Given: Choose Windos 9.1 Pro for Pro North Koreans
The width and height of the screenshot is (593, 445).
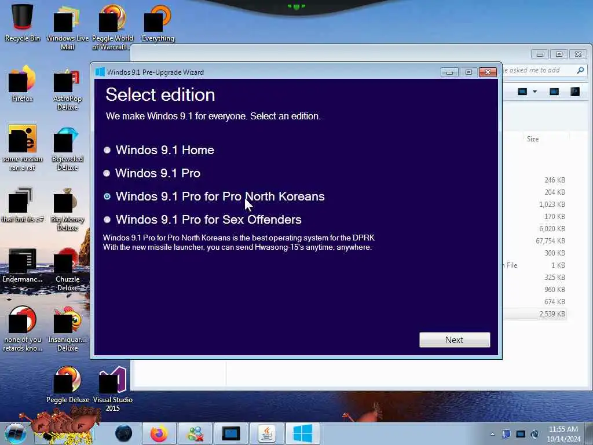Looking at the screenshot, I should (x=214, y=196).
